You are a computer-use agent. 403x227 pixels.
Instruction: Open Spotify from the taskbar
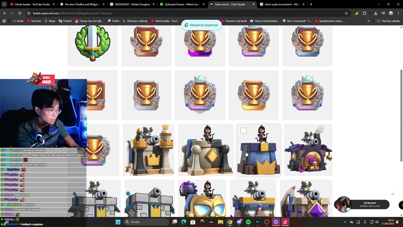click(248, 222)
